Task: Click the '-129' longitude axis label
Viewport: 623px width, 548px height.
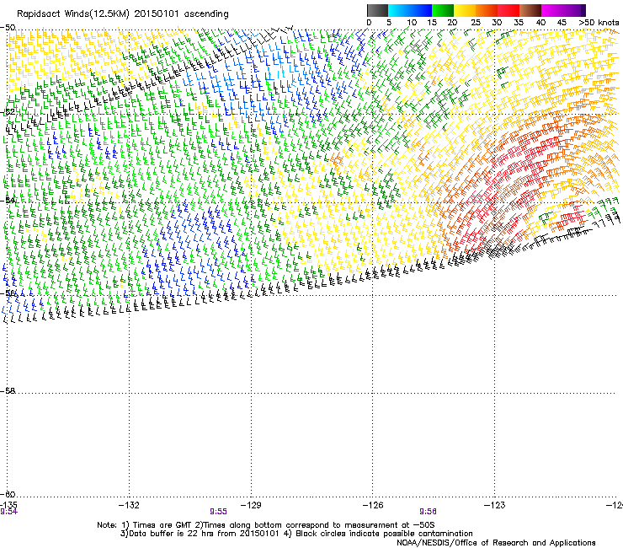Action: (x=251, y=505)
